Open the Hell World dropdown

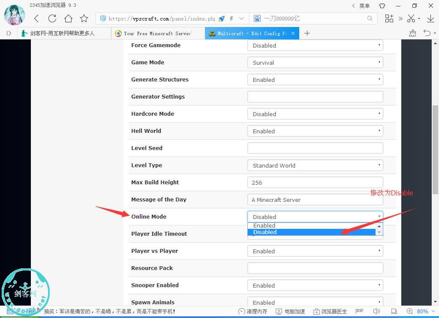pyautogui.click(x=315, y=131)
